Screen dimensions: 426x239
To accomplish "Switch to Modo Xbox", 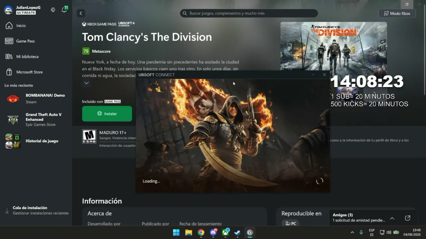I will [397, 13].
